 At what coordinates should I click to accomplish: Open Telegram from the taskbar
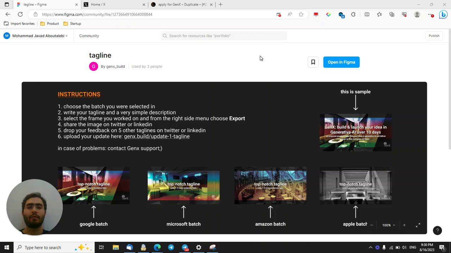171,247
